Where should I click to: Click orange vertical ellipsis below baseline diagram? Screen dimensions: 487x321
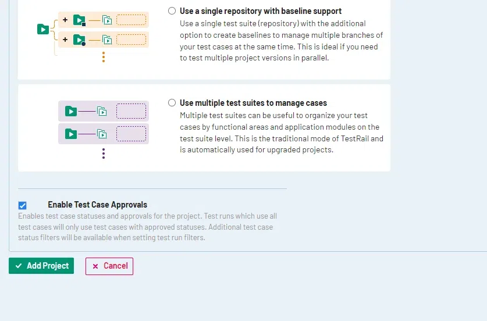(x=104, y=57)
